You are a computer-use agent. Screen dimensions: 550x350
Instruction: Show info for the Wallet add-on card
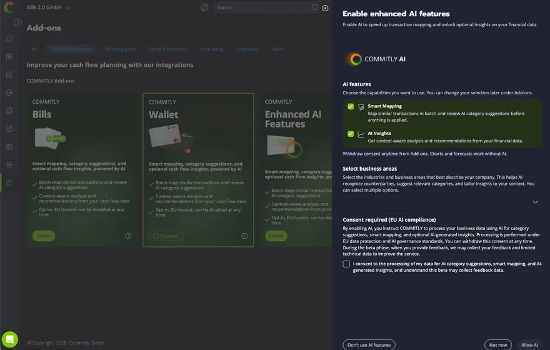[x=244, y=236]
